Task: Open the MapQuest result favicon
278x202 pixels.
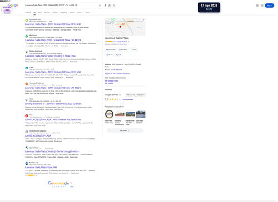Action: coord(27,36)
